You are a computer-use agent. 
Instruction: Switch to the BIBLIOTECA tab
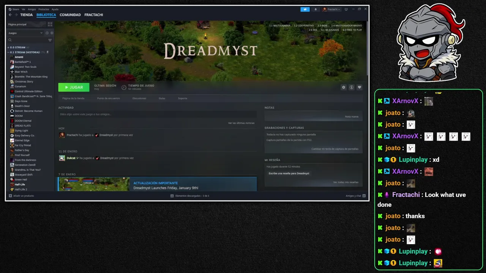pos(46,15)
